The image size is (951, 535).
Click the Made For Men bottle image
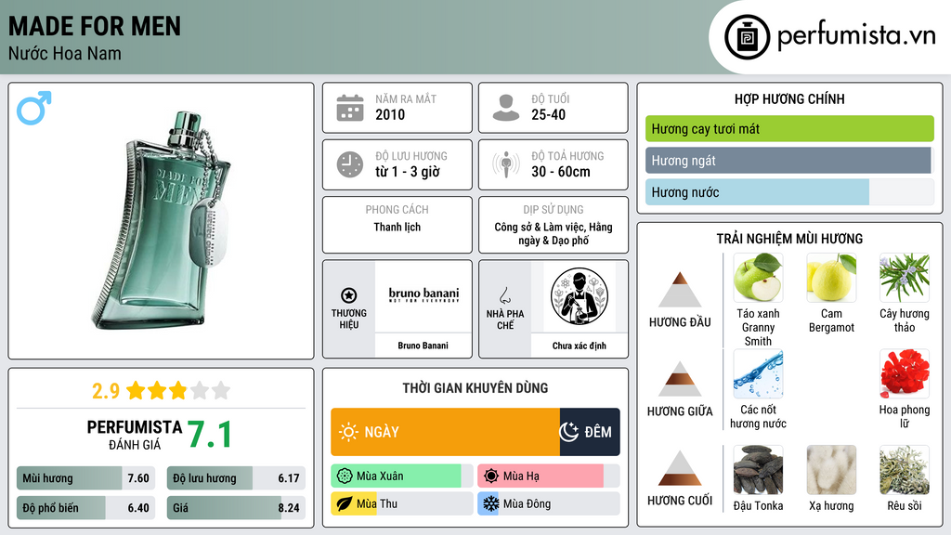pyautogui.click(x=161, y=221)
